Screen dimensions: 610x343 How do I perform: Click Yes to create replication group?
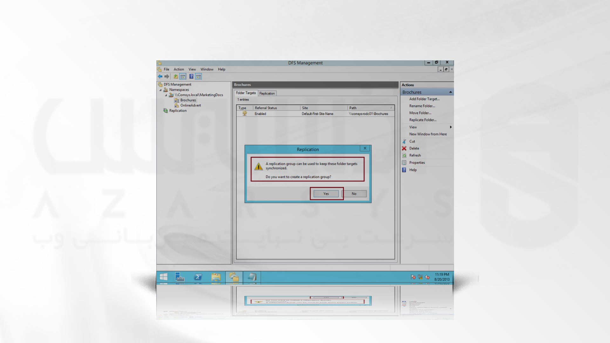click(x=326, y=193)
